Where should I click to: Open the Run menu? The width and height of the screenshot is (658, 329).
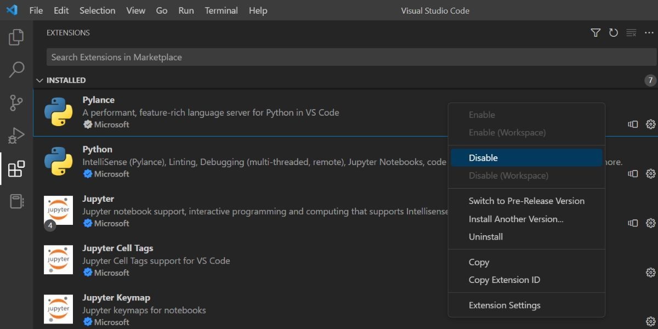click(186, 10)
